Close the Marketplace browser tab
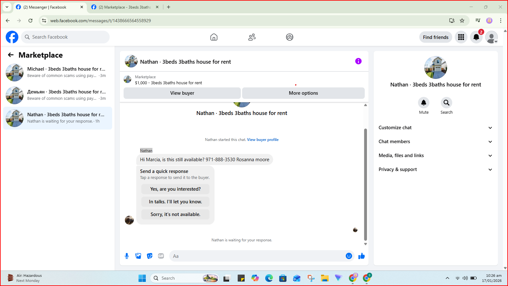The image size is (508, 286). [157, 7]
